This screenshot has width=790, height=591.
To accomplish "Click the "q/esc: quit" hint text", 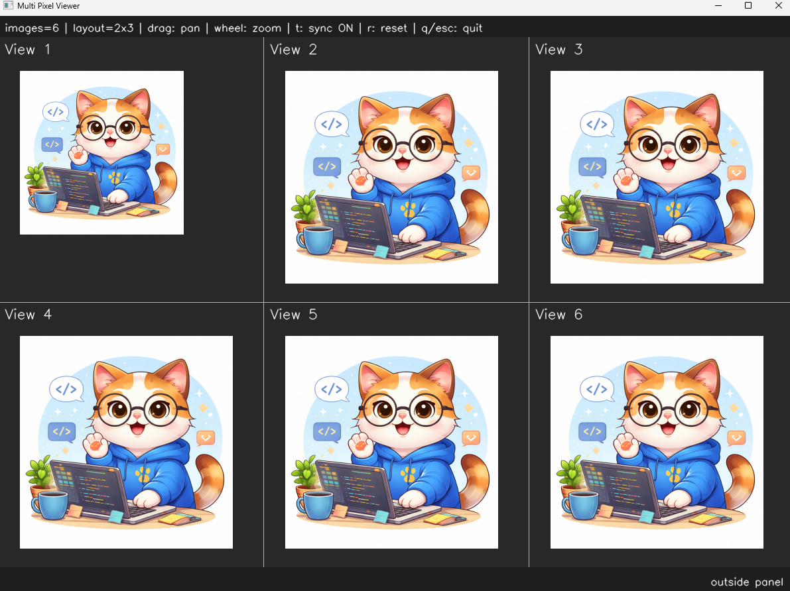I will point(452,28).
